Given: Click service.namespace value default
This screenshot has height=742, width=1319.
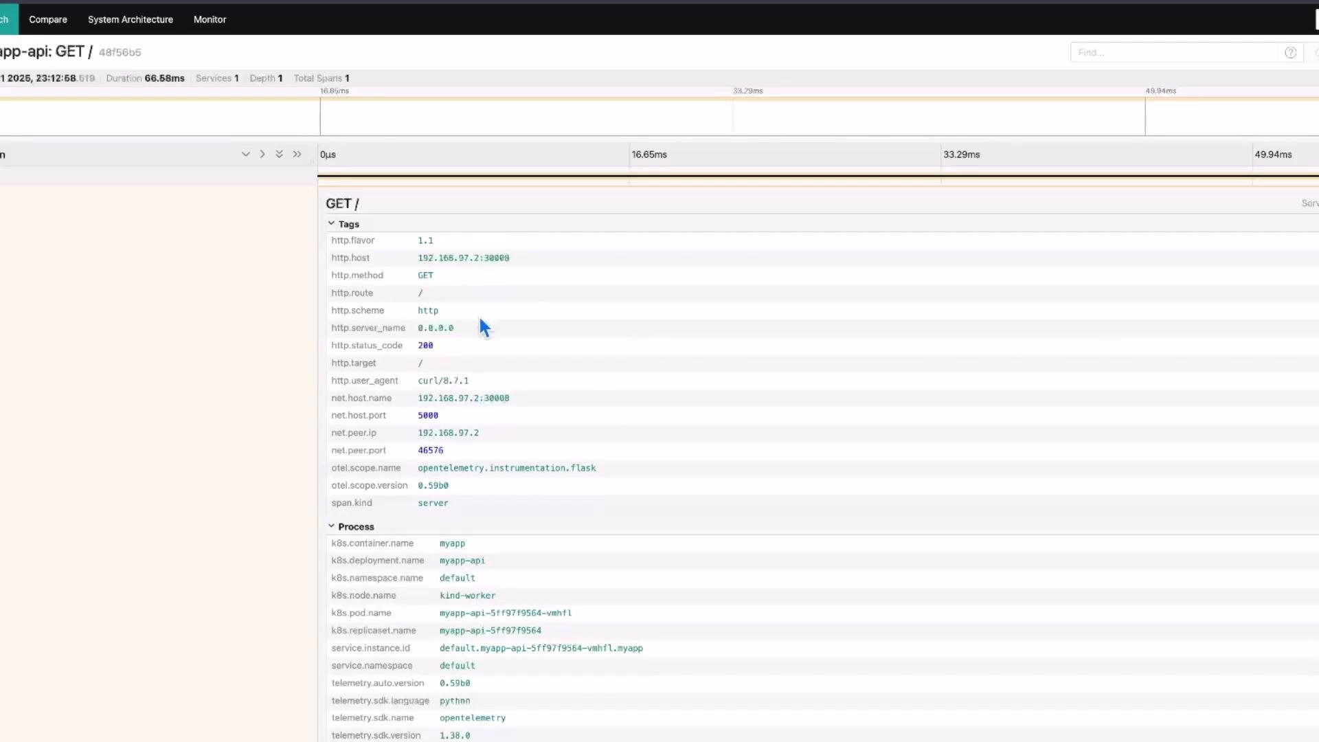Looking at the screenshot, I should tap(457, 666).
